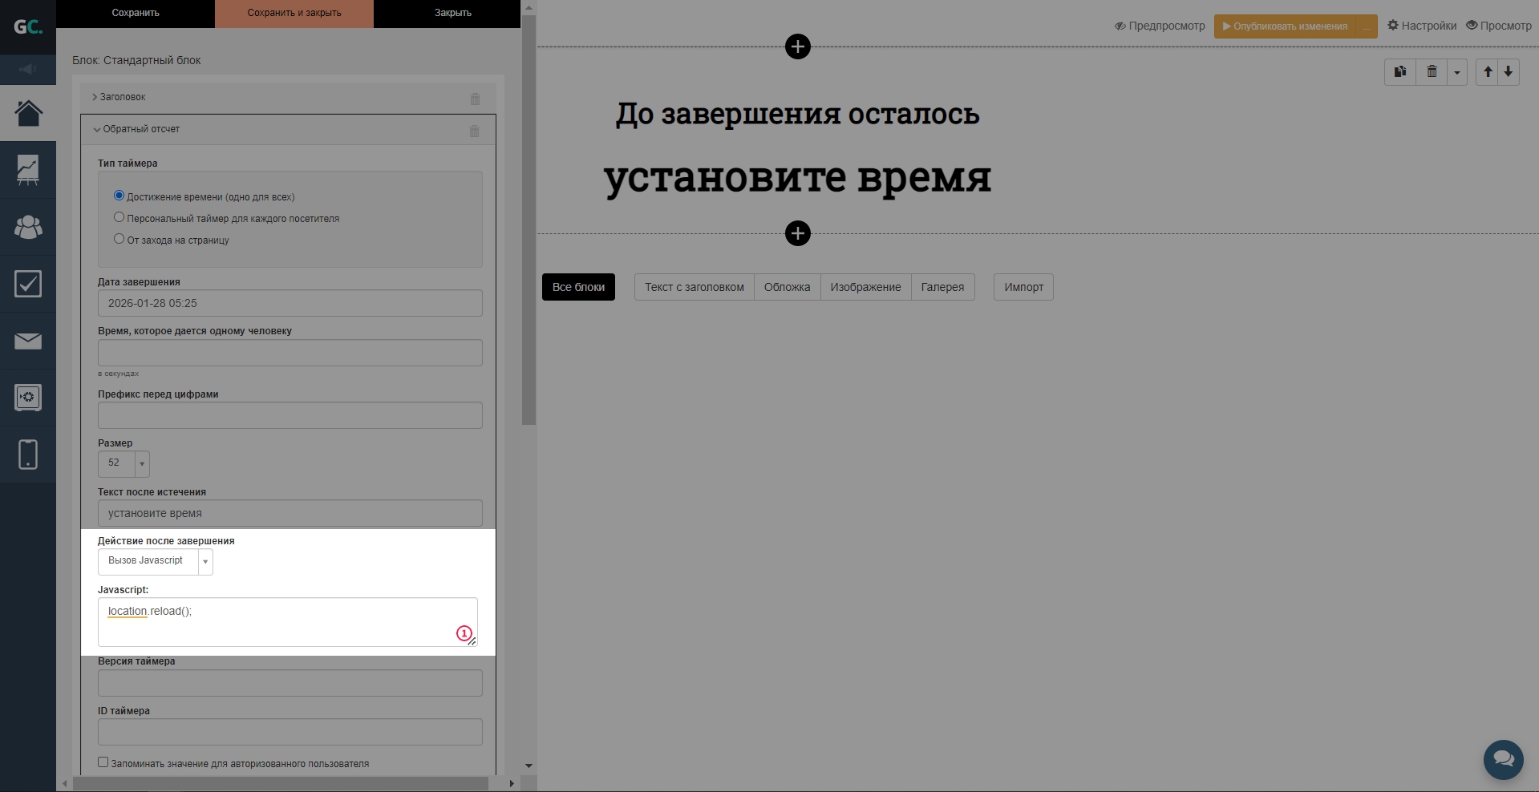Open the users group icon in sidebar
This screenshot has width=1539, height=792.
[x=28, y=227]
